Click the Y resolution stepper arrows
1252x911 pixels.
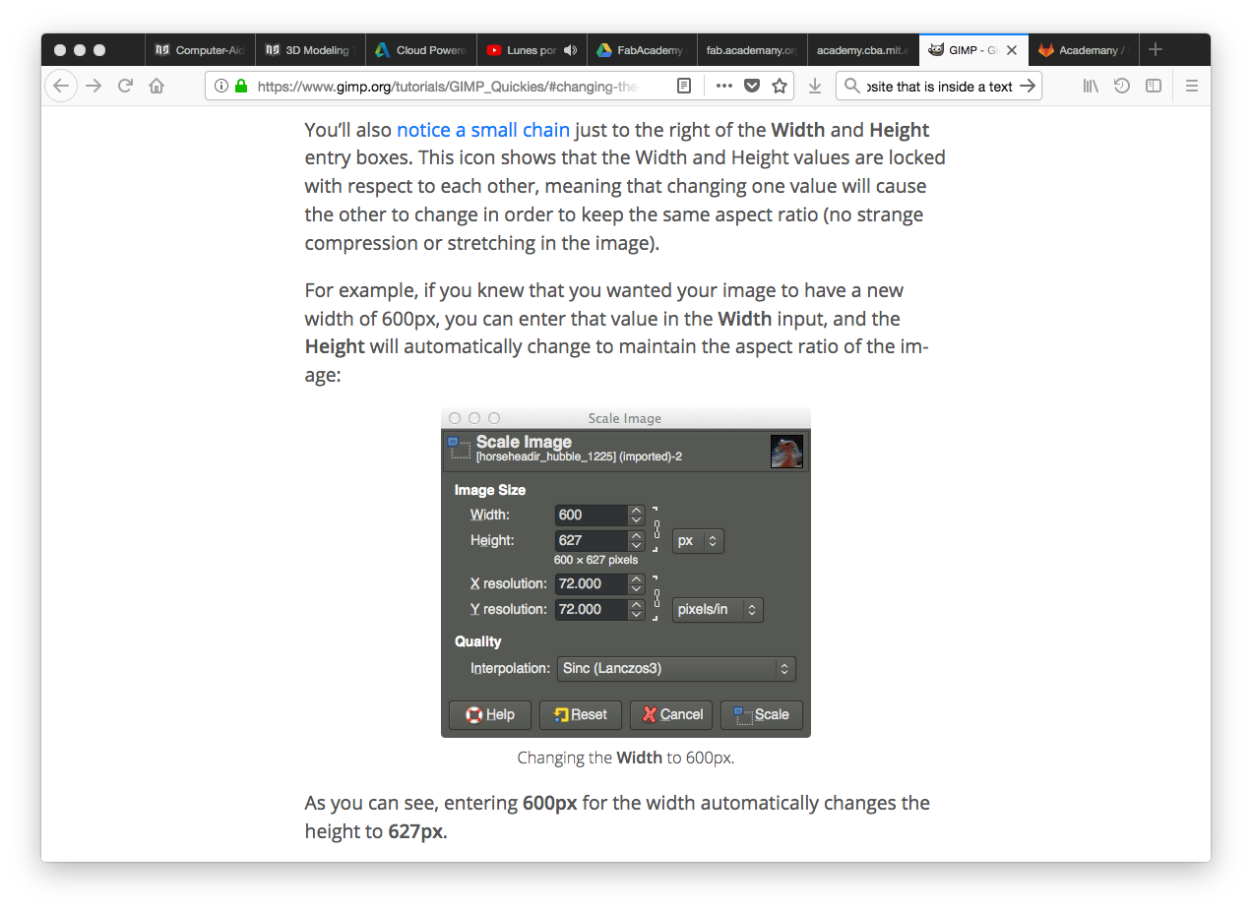(637, 609)
